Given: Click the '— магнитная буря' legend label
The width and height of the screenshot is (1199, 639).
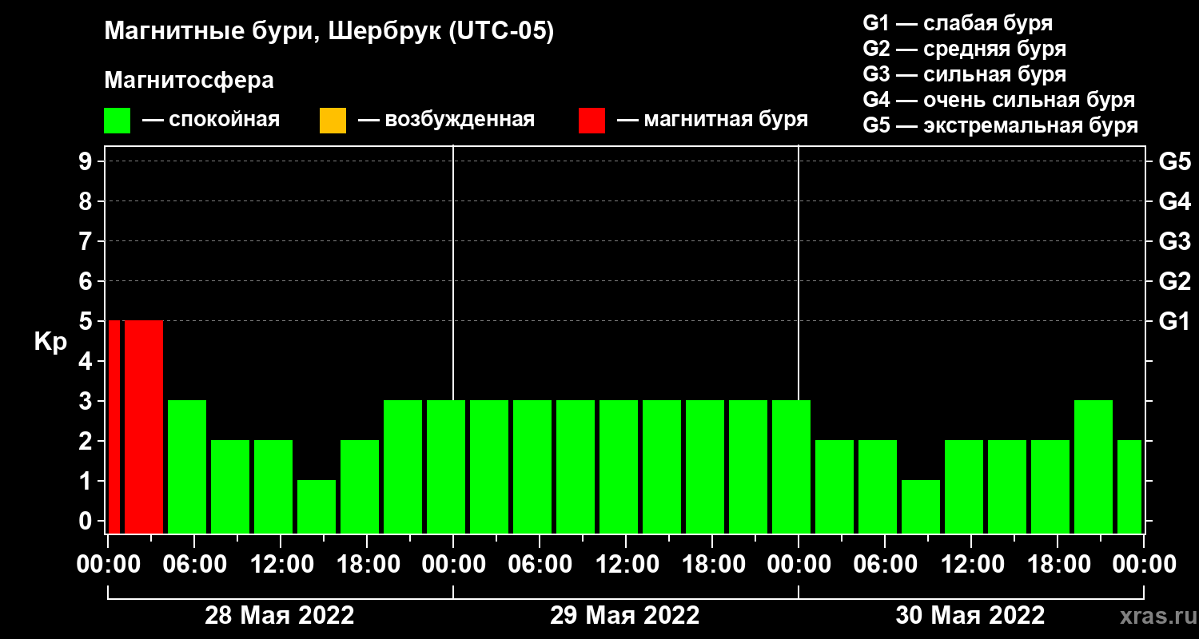Looking at the screenshot, I should [x=713, y=121].
